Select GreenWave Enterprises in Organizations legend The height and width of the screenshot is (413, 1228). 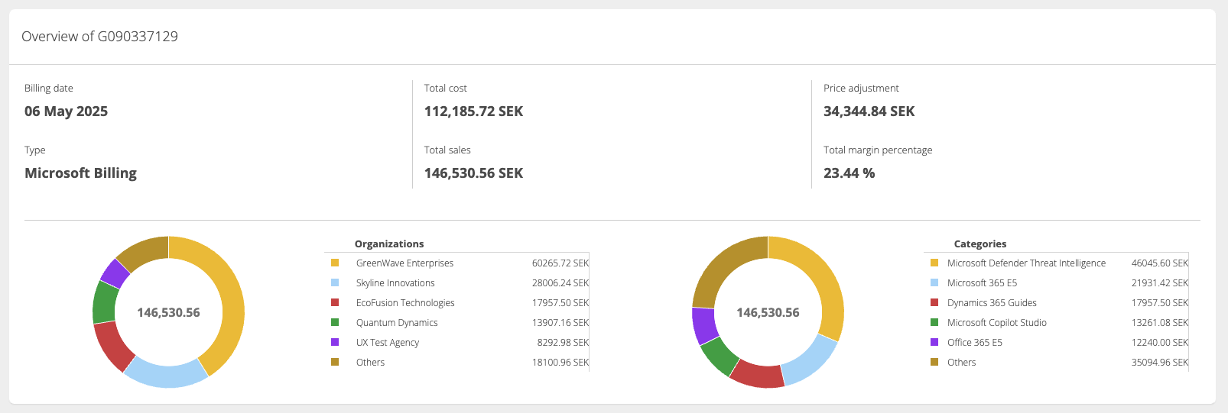(404, 263)
